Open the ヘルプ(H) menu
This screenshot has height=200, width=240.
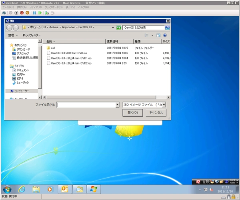pyautogui.click(x=84, y=7)
